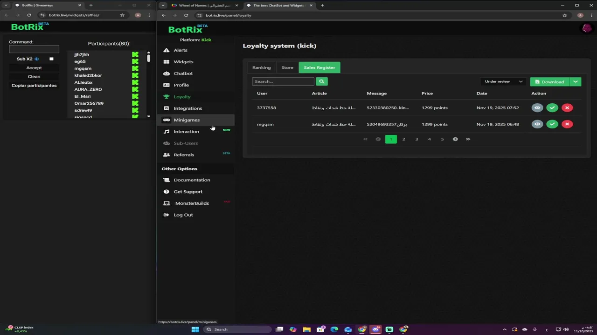Switch to the Store tab

tap(287, 67)
